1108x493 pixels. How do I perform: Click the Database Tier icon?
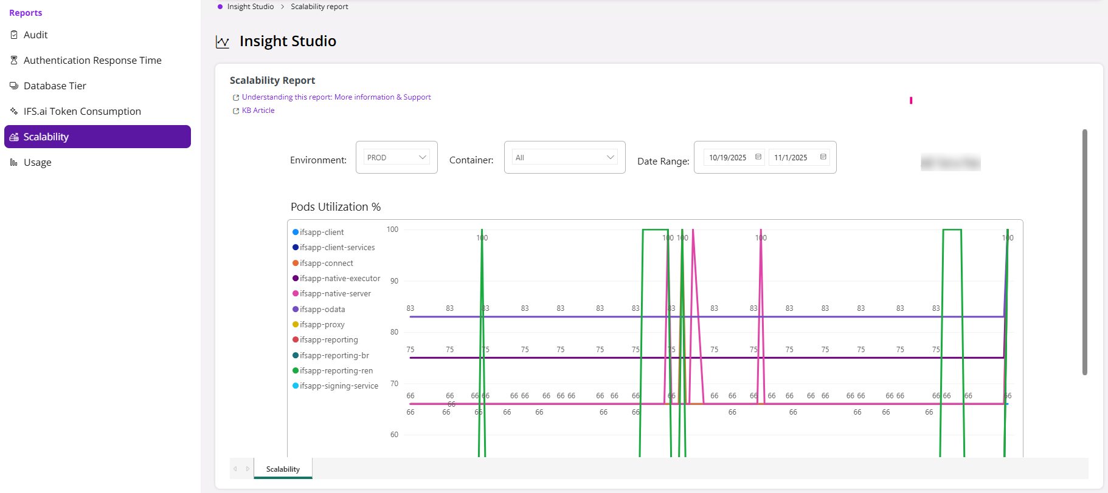click(14, 86)
